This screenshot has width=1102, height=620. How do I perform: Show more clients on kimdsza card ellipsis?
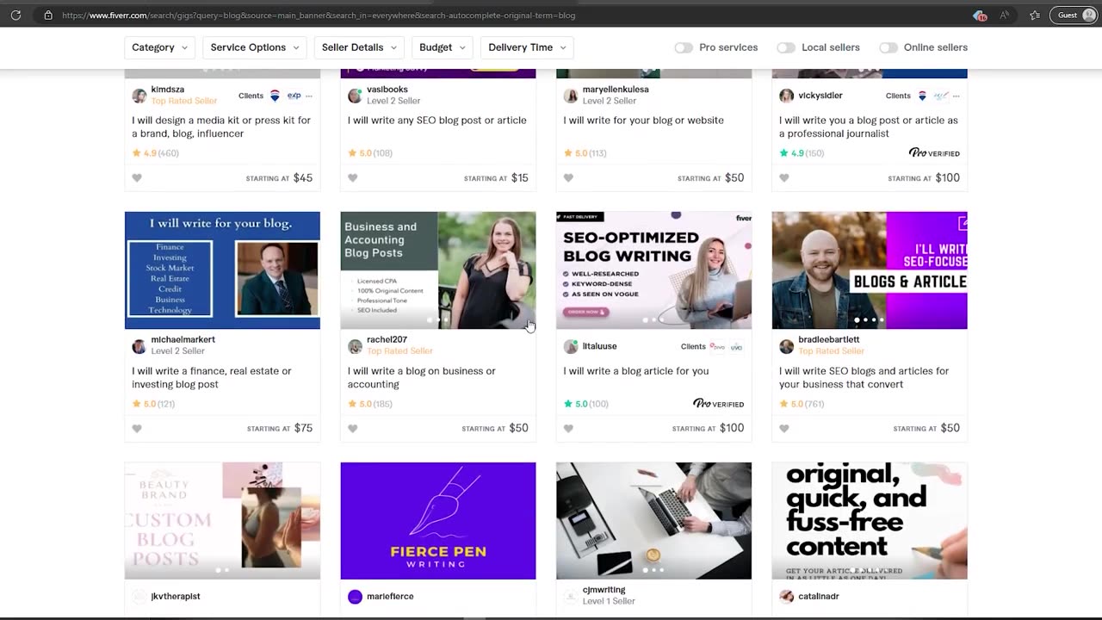click(309, 96)
